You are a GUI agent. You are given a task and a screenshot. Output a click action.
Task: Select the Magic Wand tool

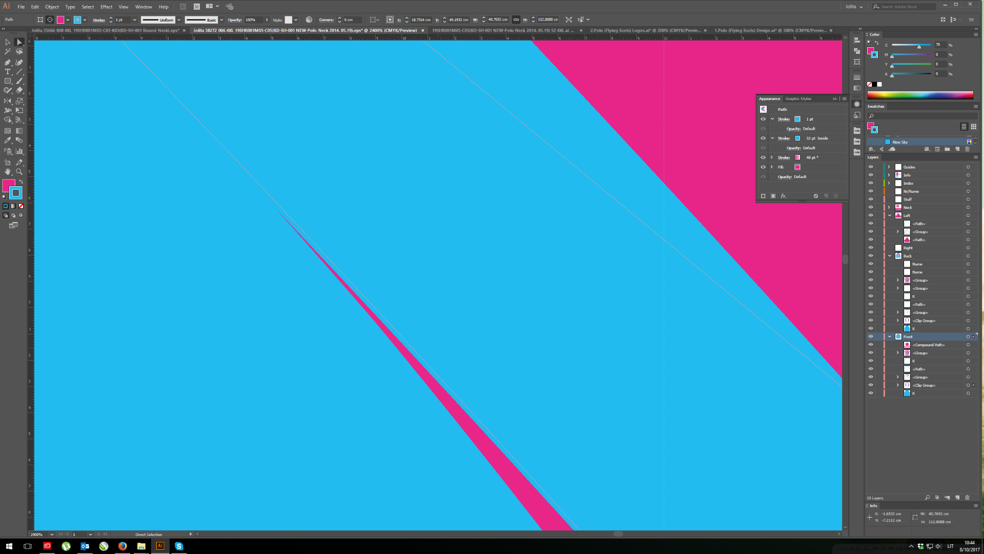(x=8, y=52)
